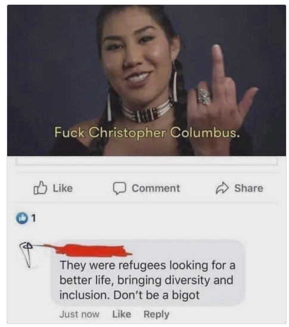Select the Comment label on the post
The image size is (289, 327).
156,188
